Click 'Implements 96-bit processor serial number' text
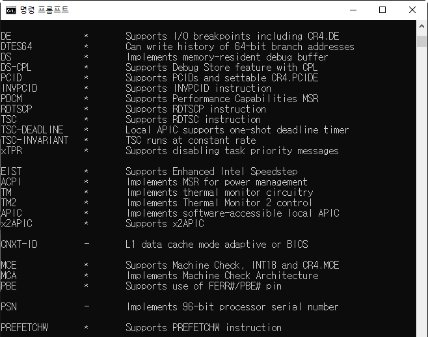This screenshot has width=428, height=337. pos(233,306)
